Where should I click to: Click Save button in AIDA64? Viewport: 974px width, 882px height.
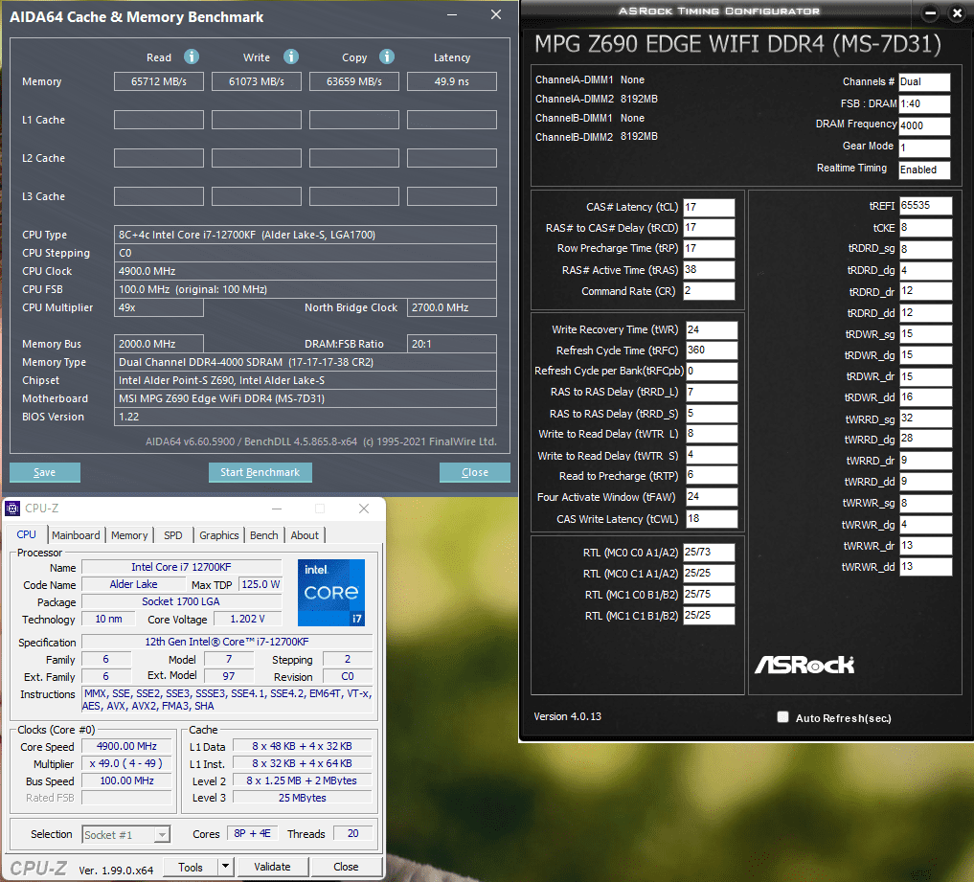[x=45, y=473]
